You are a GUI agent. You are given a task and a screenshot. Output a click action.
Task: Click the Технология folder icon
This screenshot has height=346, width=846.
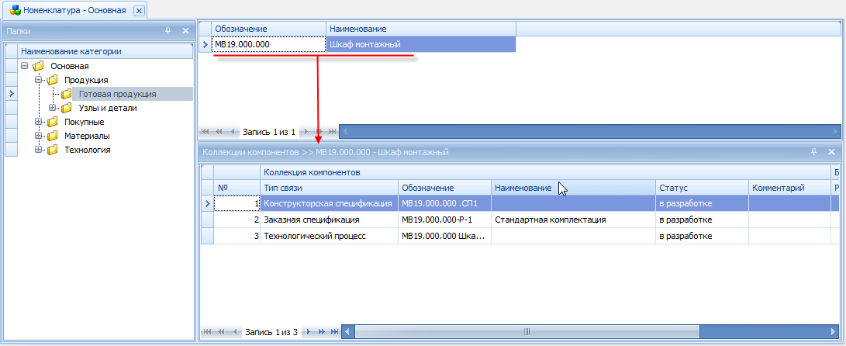(x=52, y=150)
